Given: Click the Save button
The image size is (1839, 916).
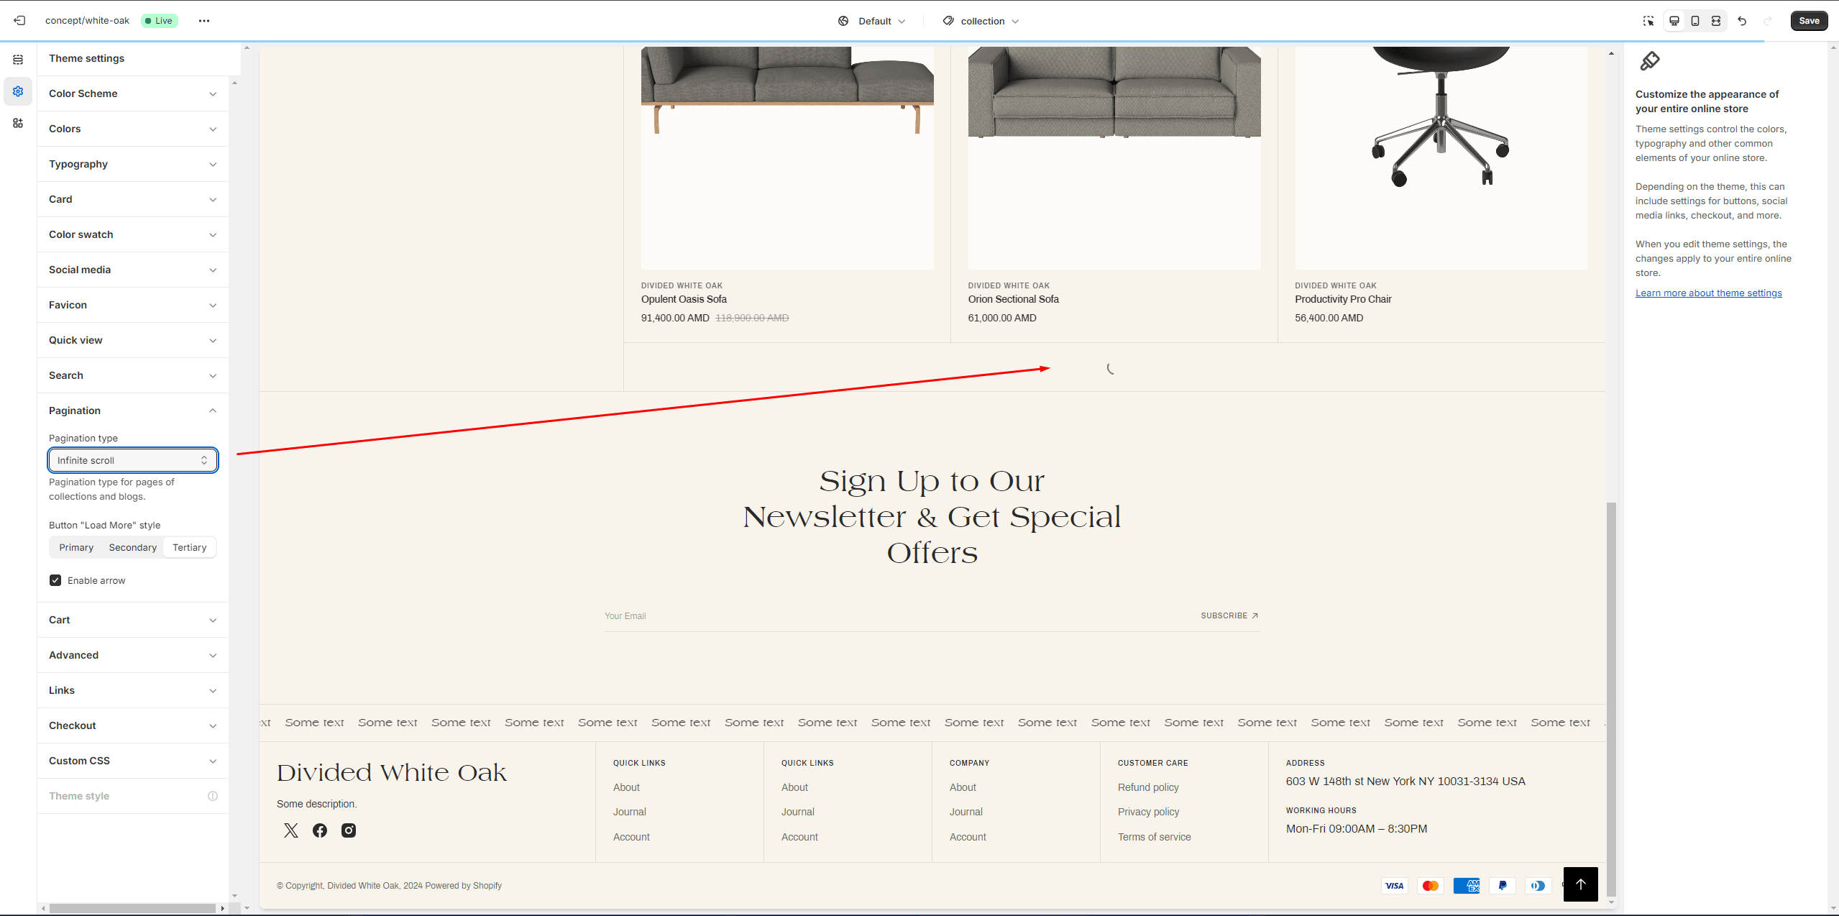Looking at the screenshot, I should pyautogui.click(x=1809, y=21).
